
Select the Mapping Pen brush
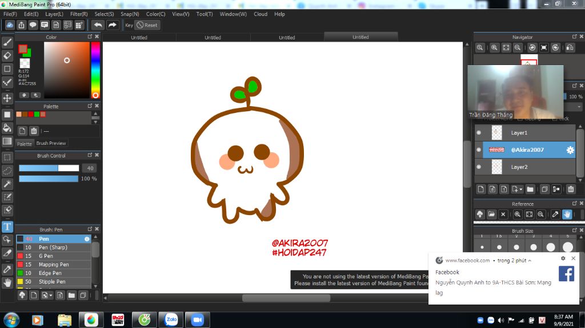53,265
